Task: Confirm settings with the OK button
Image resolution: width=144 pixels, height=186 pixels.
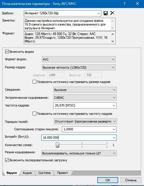Action: 108,180
